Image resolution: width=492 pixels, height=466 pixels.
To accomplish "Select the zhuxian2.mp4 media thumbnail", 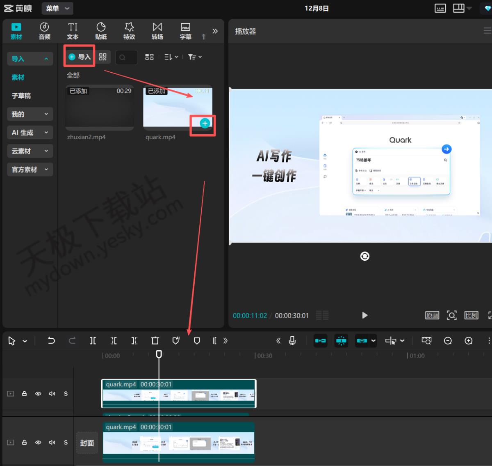I will 100,108.
